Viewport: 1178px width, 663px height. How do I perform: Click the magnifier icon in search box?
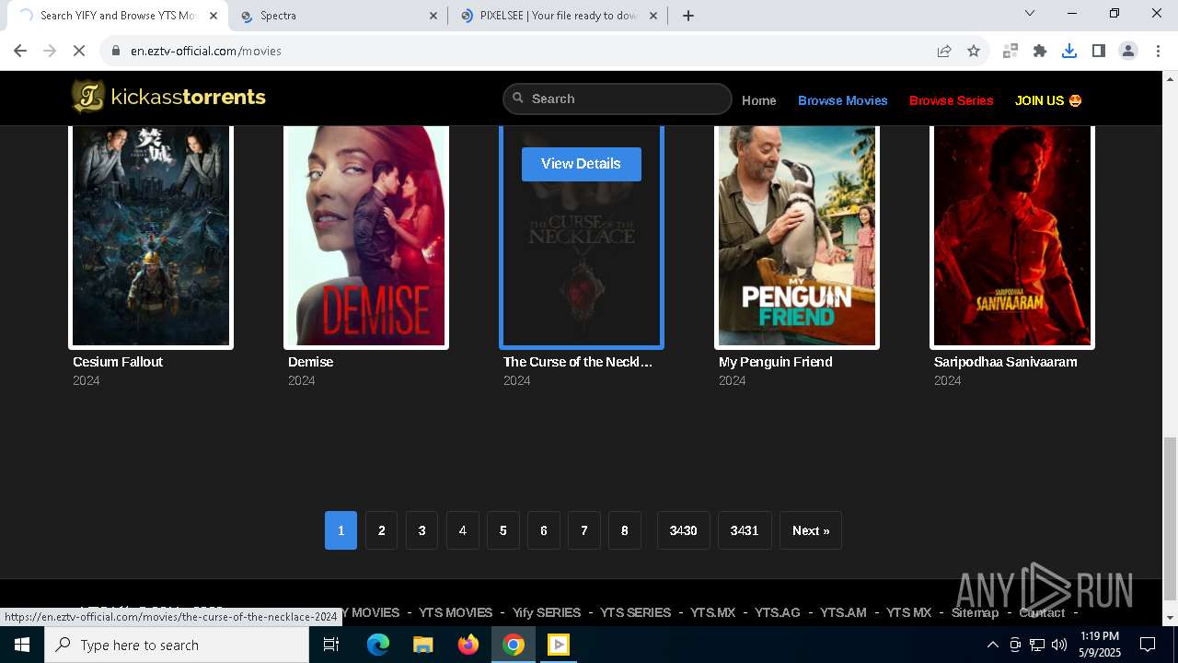(518, 99)
